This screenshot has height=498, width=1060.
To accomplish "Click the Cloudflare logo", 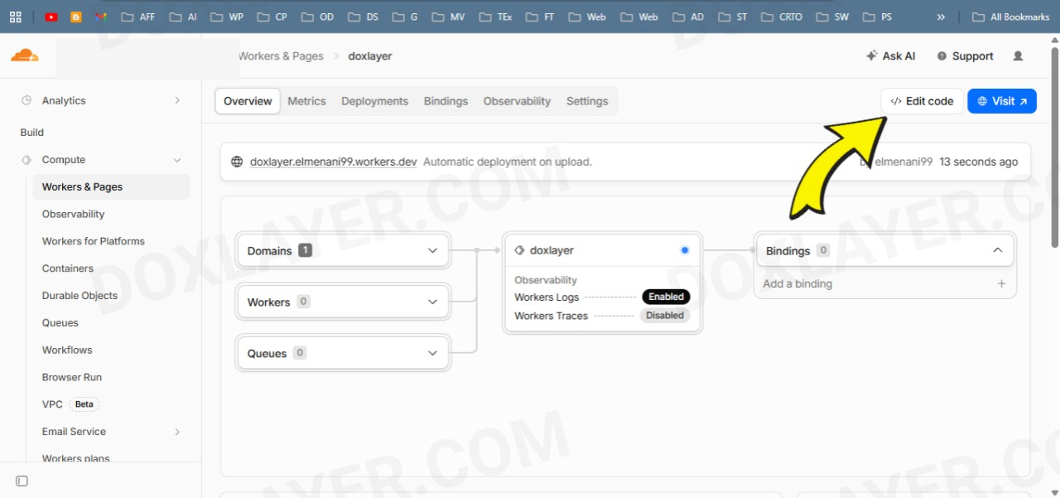I will [x=24, y=56].
